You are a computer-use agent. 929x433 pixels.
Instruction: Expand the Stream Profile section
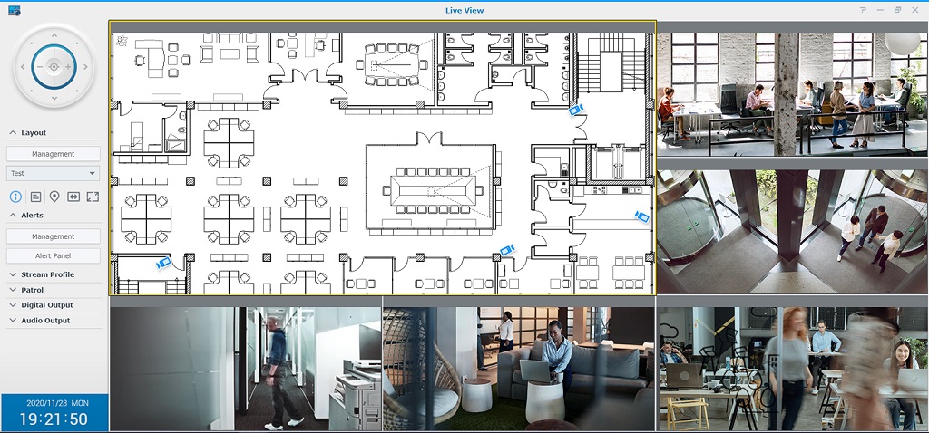13,274
